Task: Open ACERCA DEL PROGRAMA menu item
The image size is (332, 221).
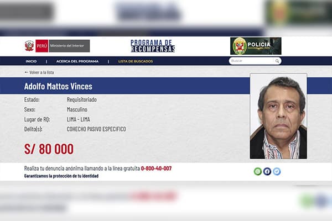Action: click(77, 61)
